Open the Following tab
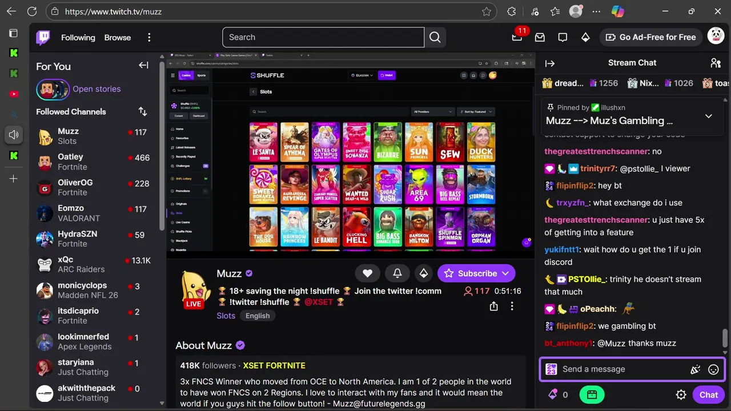This screenshot has width=731, height=411. click(78, 38)
